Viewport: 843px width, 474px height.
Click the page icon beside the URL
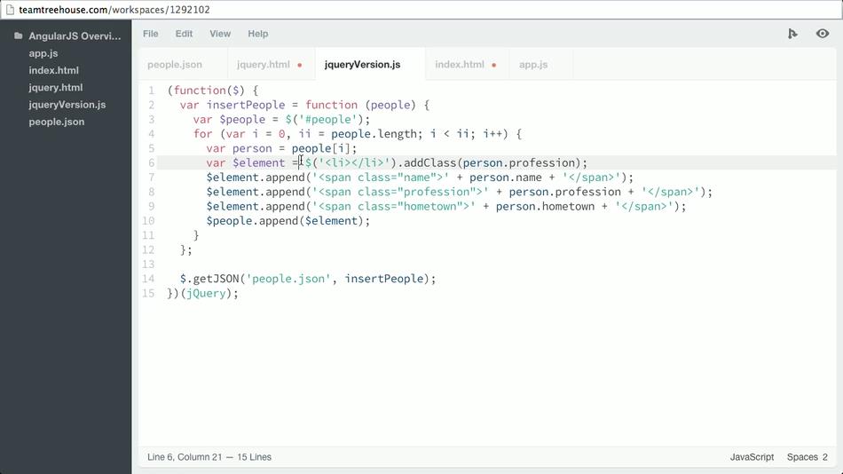[10, 10]
